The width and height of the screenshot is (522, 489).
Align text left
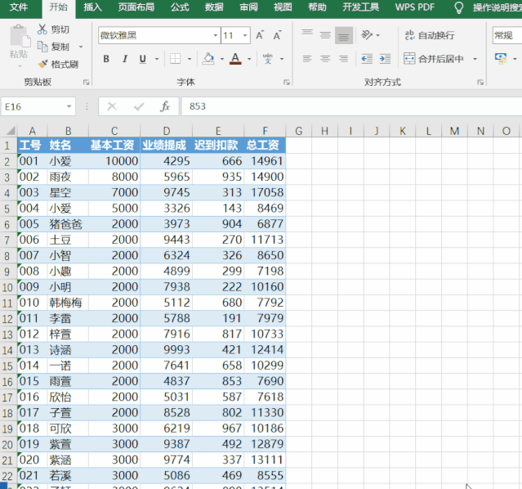click(x=307, y=59)
